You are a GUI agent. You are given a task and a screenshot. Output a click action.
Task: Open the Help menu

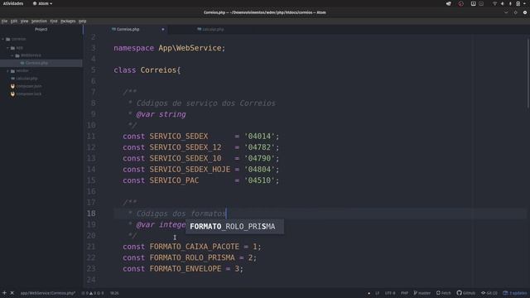[83, 21]
